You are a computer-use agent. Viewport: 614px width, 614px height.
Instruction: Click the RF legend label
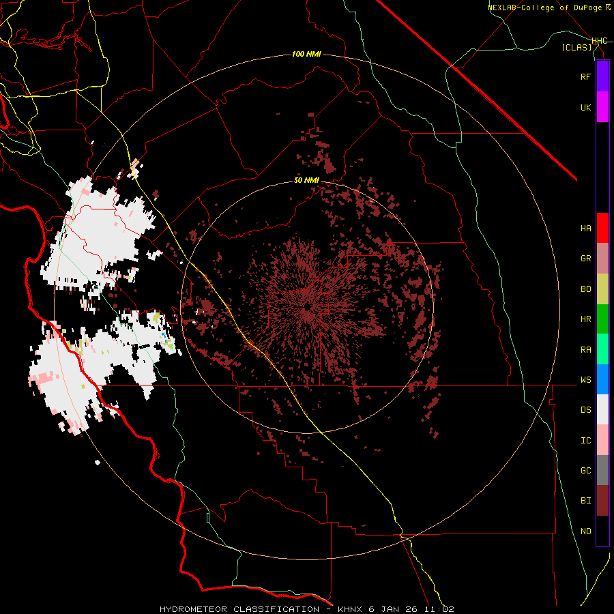[x=586, y=76]
